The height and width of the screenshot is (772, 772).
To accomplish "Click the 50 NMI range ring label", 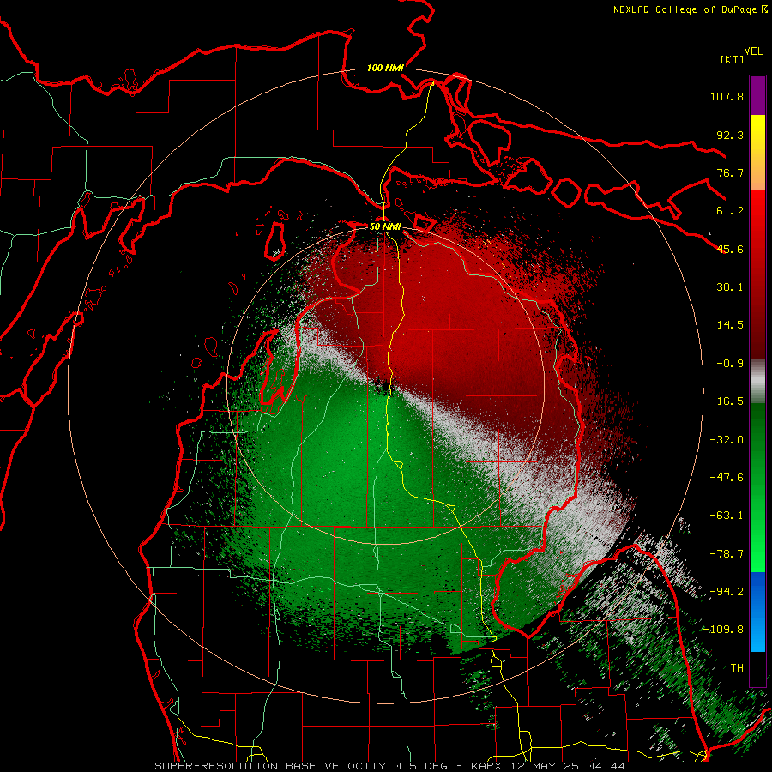I will click(385, 226).
